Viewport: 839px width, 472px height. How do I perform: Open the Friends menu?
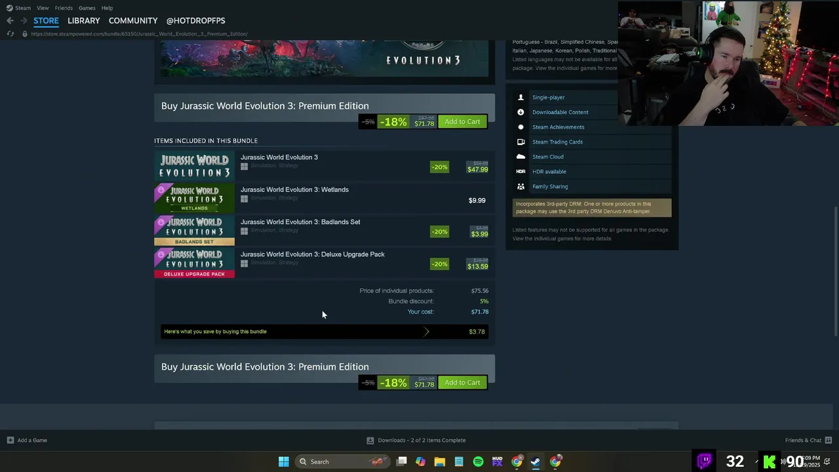pyautogui.click(x=64, y=8)
